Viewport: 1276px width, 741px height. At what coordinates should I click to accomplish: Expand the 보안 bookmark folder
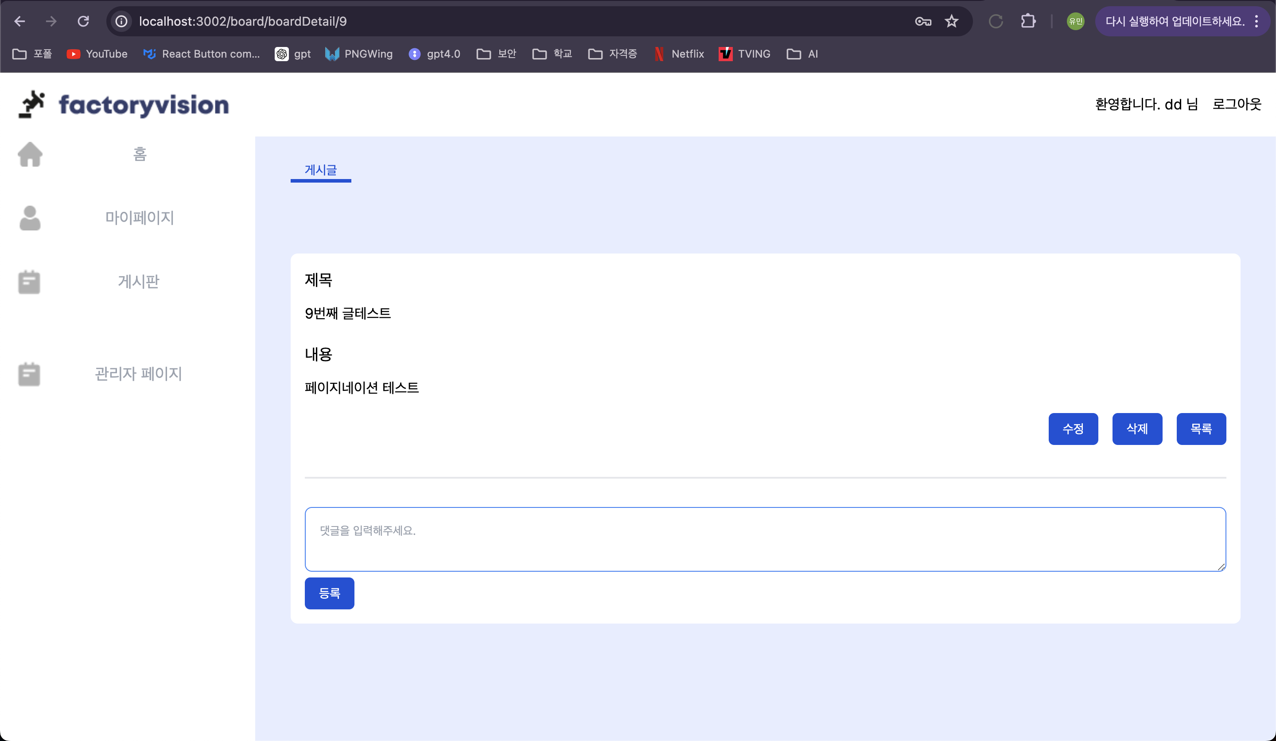point(496,54)
